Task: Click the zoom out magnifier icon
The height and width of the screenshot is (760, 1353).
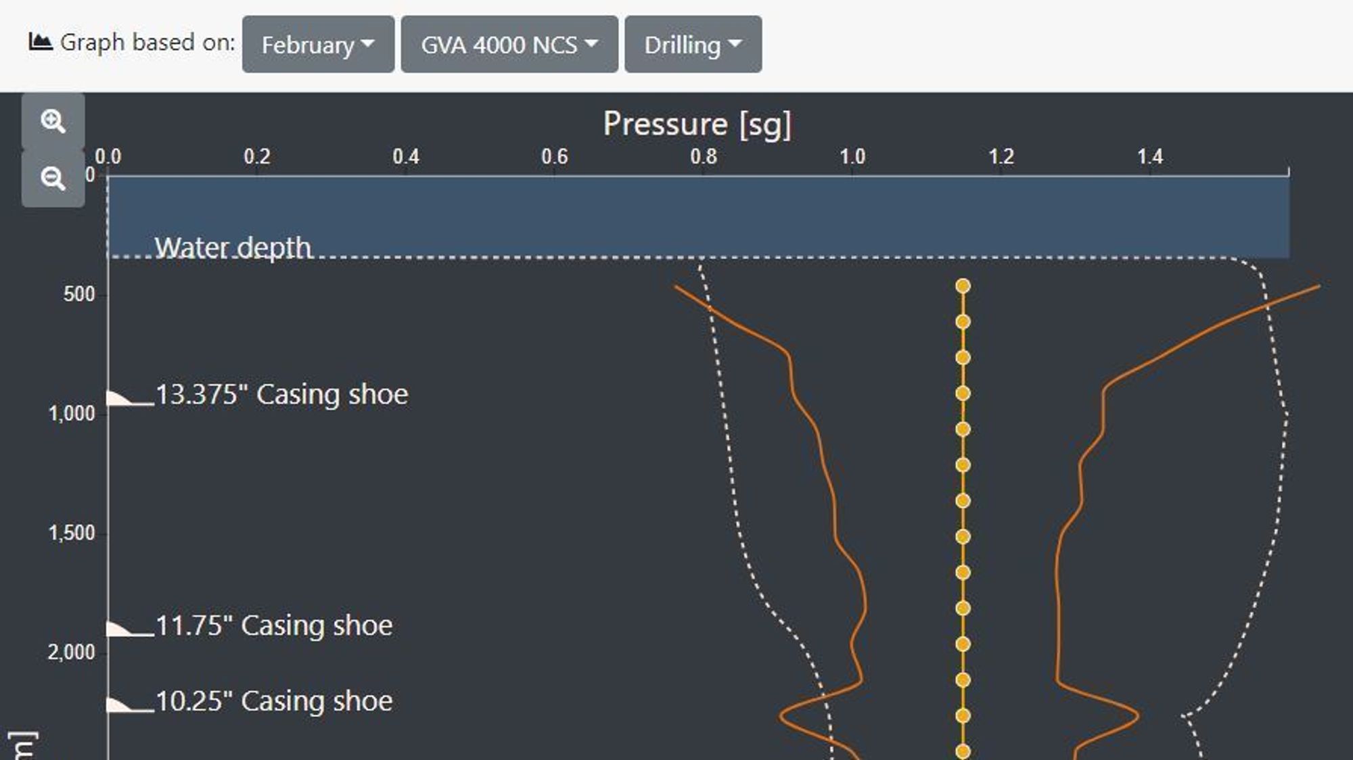Action: (x=53, y=179)
